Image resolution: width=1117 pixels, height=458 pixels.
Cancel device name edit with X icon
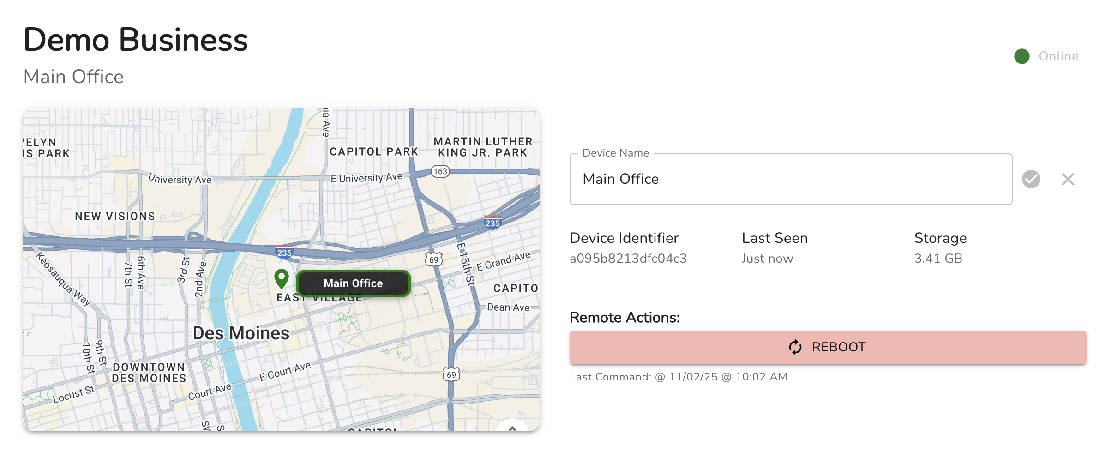[x=1068, y=179]
